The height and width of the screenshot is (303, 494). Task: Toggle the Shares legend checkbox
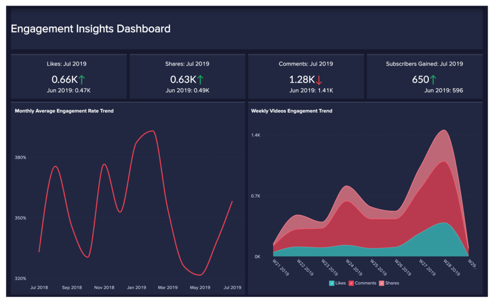pyautogui.click(x=382, y=283)
